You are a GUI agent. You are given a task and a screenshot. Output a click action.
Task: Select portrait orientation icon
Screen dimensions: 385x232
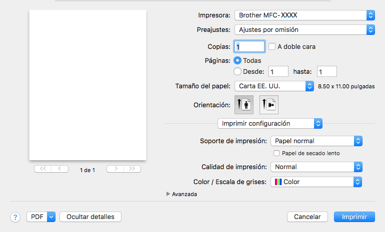tap(244, 105)
